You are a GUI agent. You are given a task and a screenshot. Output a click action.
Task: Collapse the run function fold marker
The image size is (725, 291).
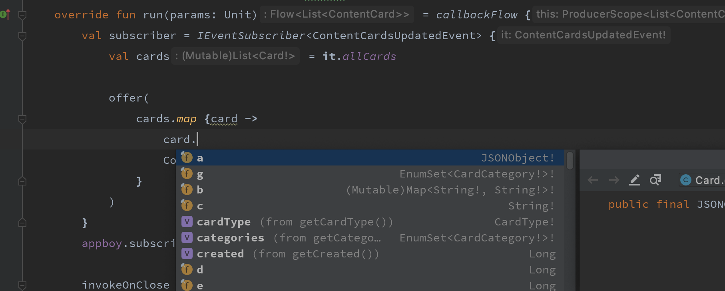point(22,14)
